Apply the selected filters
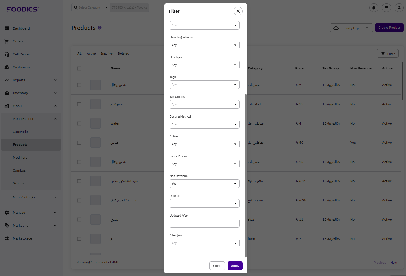 tap(235, 266)
